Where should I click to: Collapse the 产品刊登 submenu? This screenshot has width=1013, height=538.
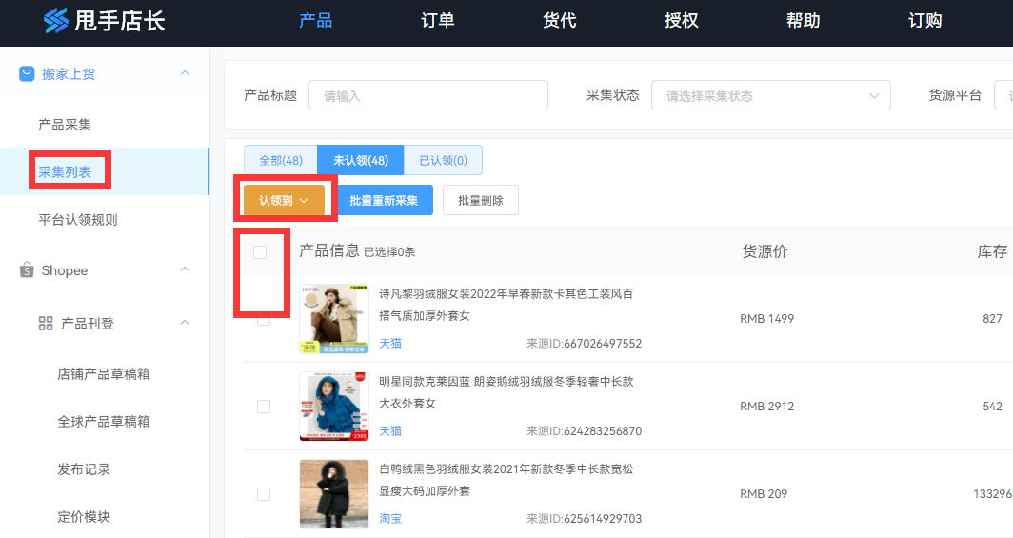click(185, 324)
